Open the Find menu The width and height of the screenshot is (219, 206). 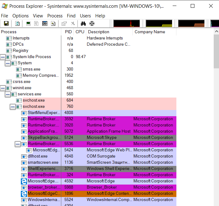71,16
